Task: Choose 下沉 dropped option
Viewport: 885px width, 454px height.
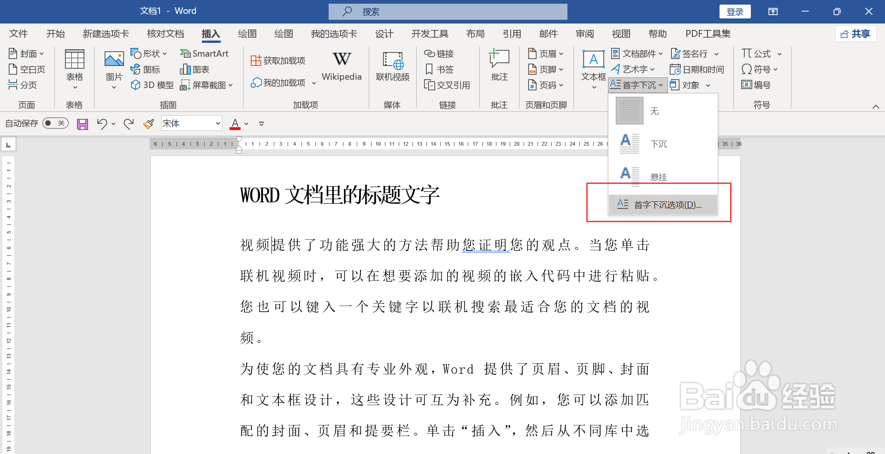Action: click(x=663, y=144)
